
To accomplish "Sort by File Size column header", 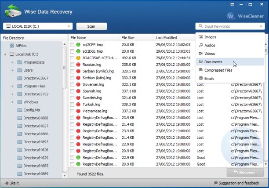I will pos(136,38).
